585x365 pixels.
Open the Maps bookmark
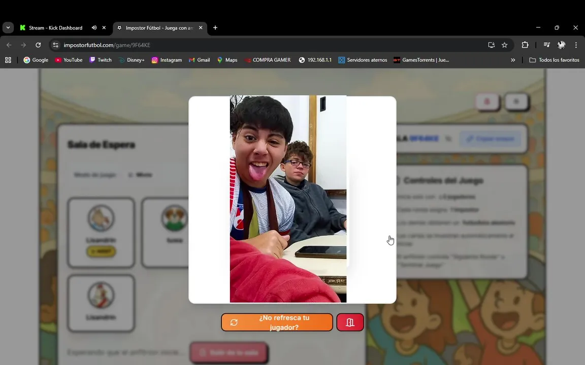[x=227, y=60]
